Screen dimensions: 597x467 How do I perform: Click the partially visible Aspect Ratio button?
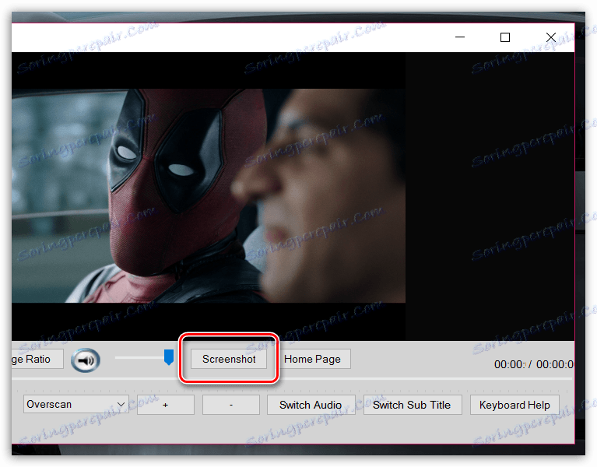(x=34, y=359)
